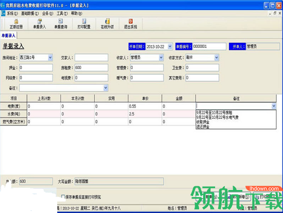
Task: Open the 帮助 menu
Action: pos(77,13)
